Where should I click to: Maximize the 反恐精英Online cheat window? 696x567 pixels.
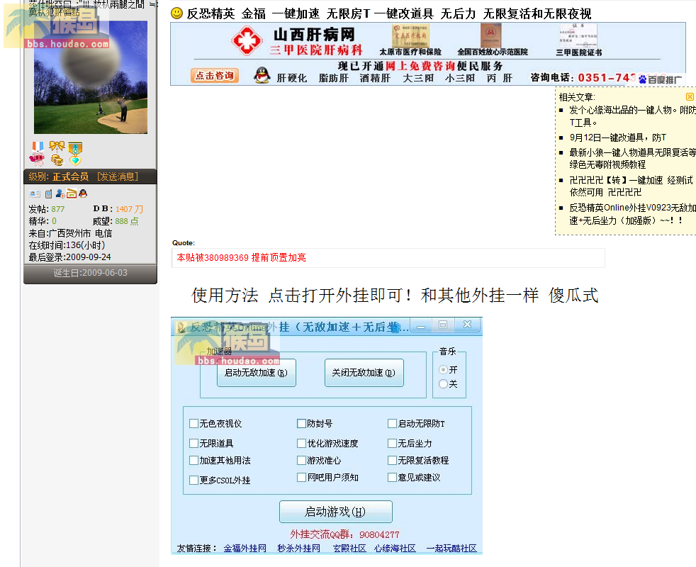pos(442,325)
